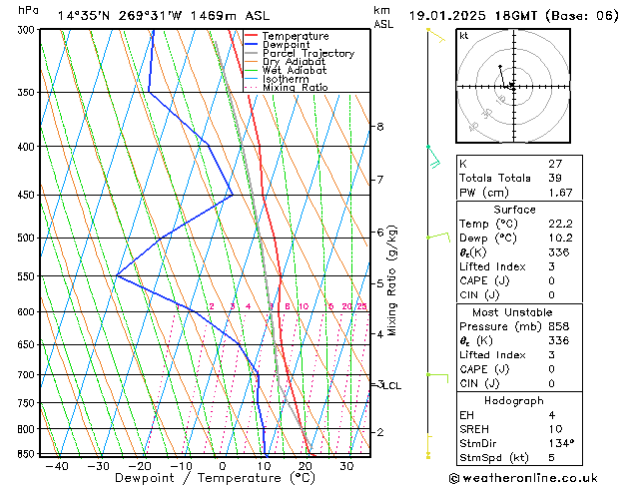
Task: Click the StmDir value 134°
Action: click(x=561, y=443)
